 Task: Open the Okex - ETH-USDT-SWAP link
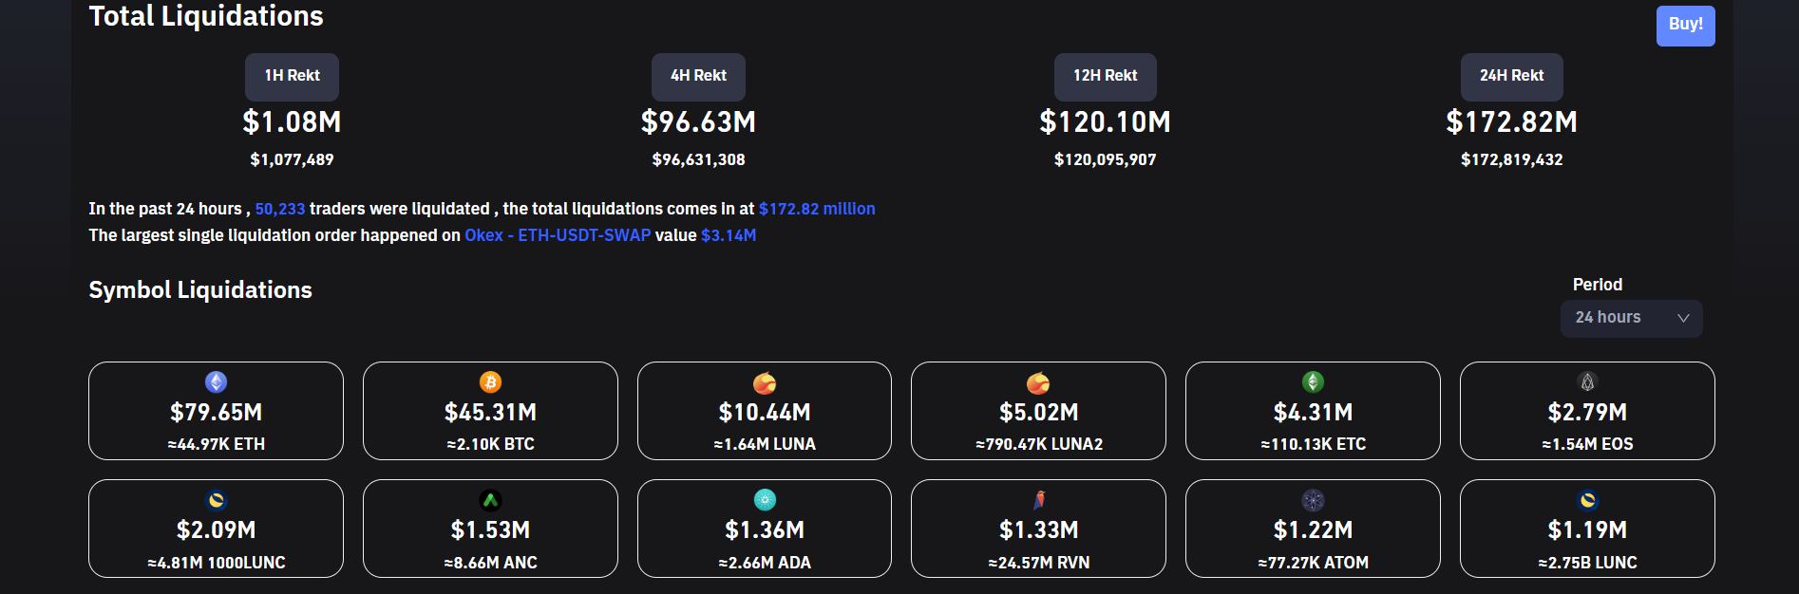coord(558,235)
